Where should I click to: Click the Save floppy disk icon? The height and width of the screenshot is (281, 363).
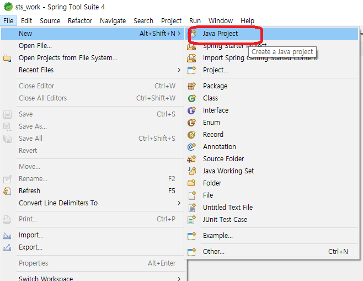click(x=7, y=114)
